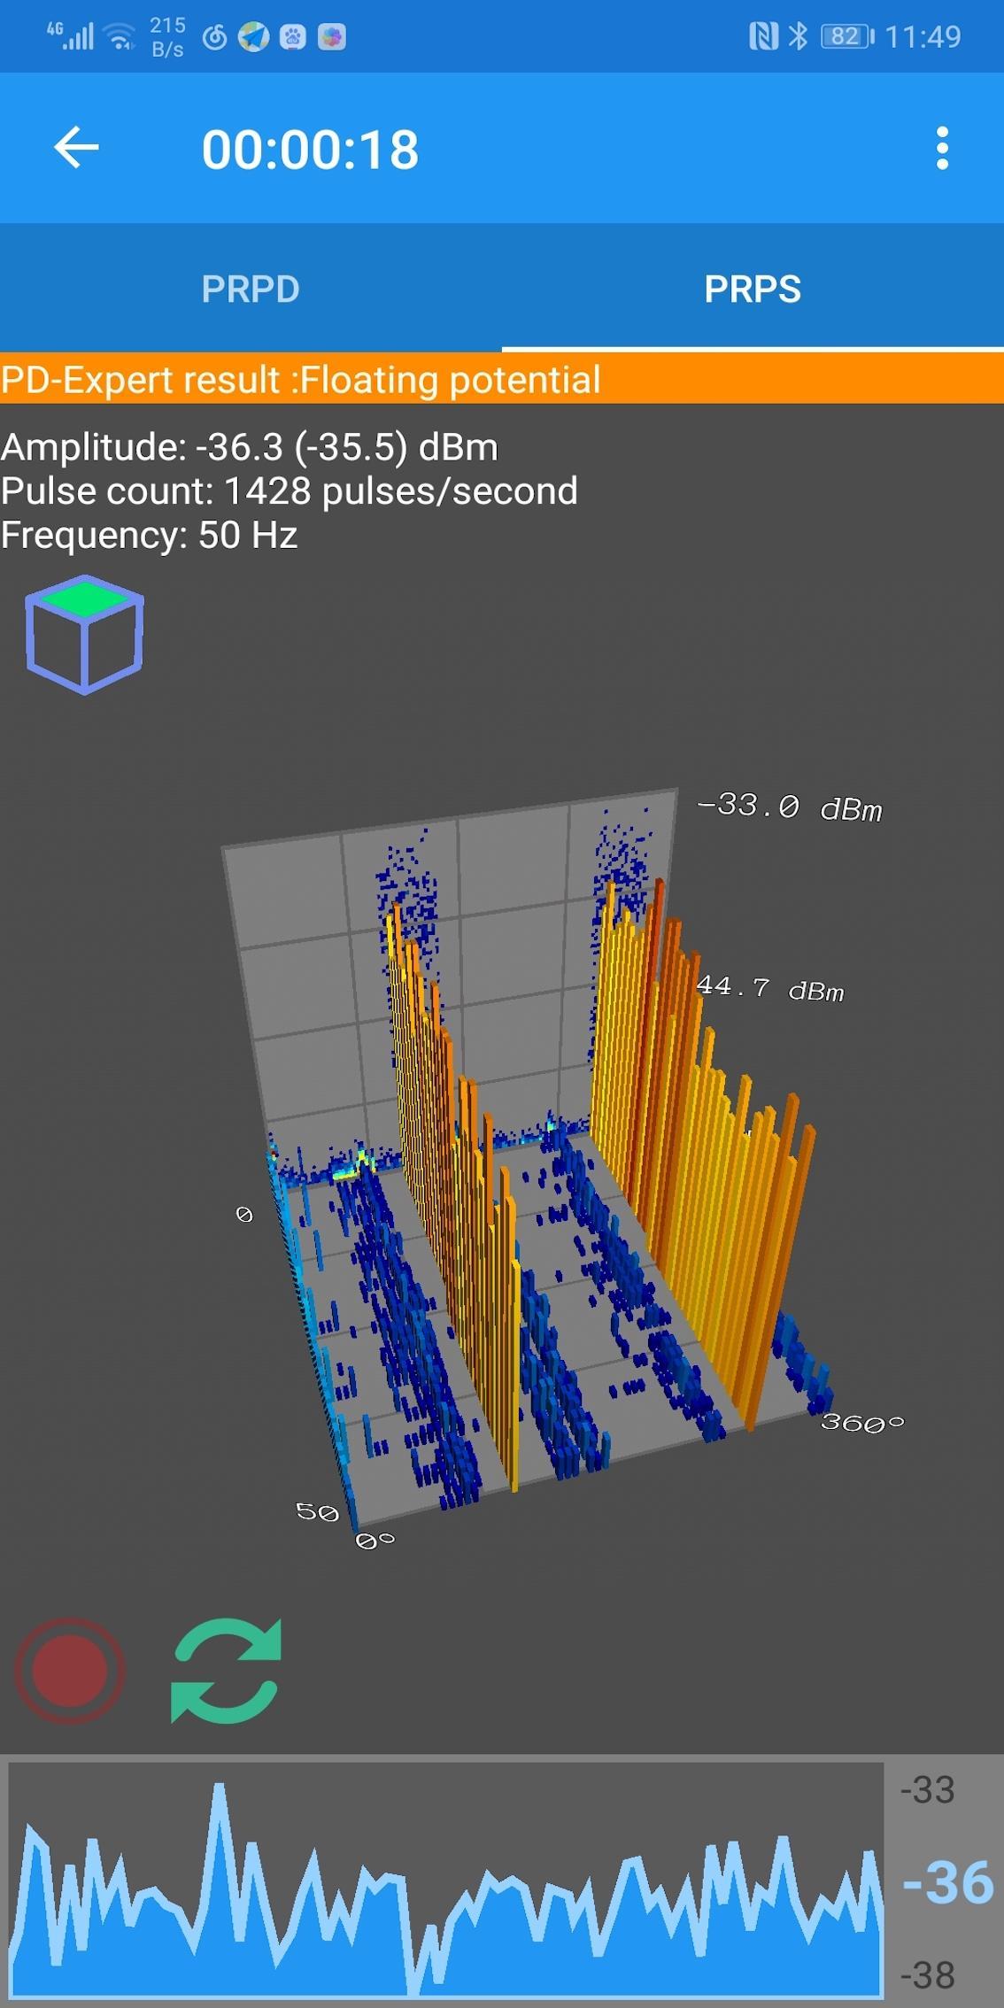Tap the colorful flower notification icon
1004x2008 pixels.
click(332, 36)
